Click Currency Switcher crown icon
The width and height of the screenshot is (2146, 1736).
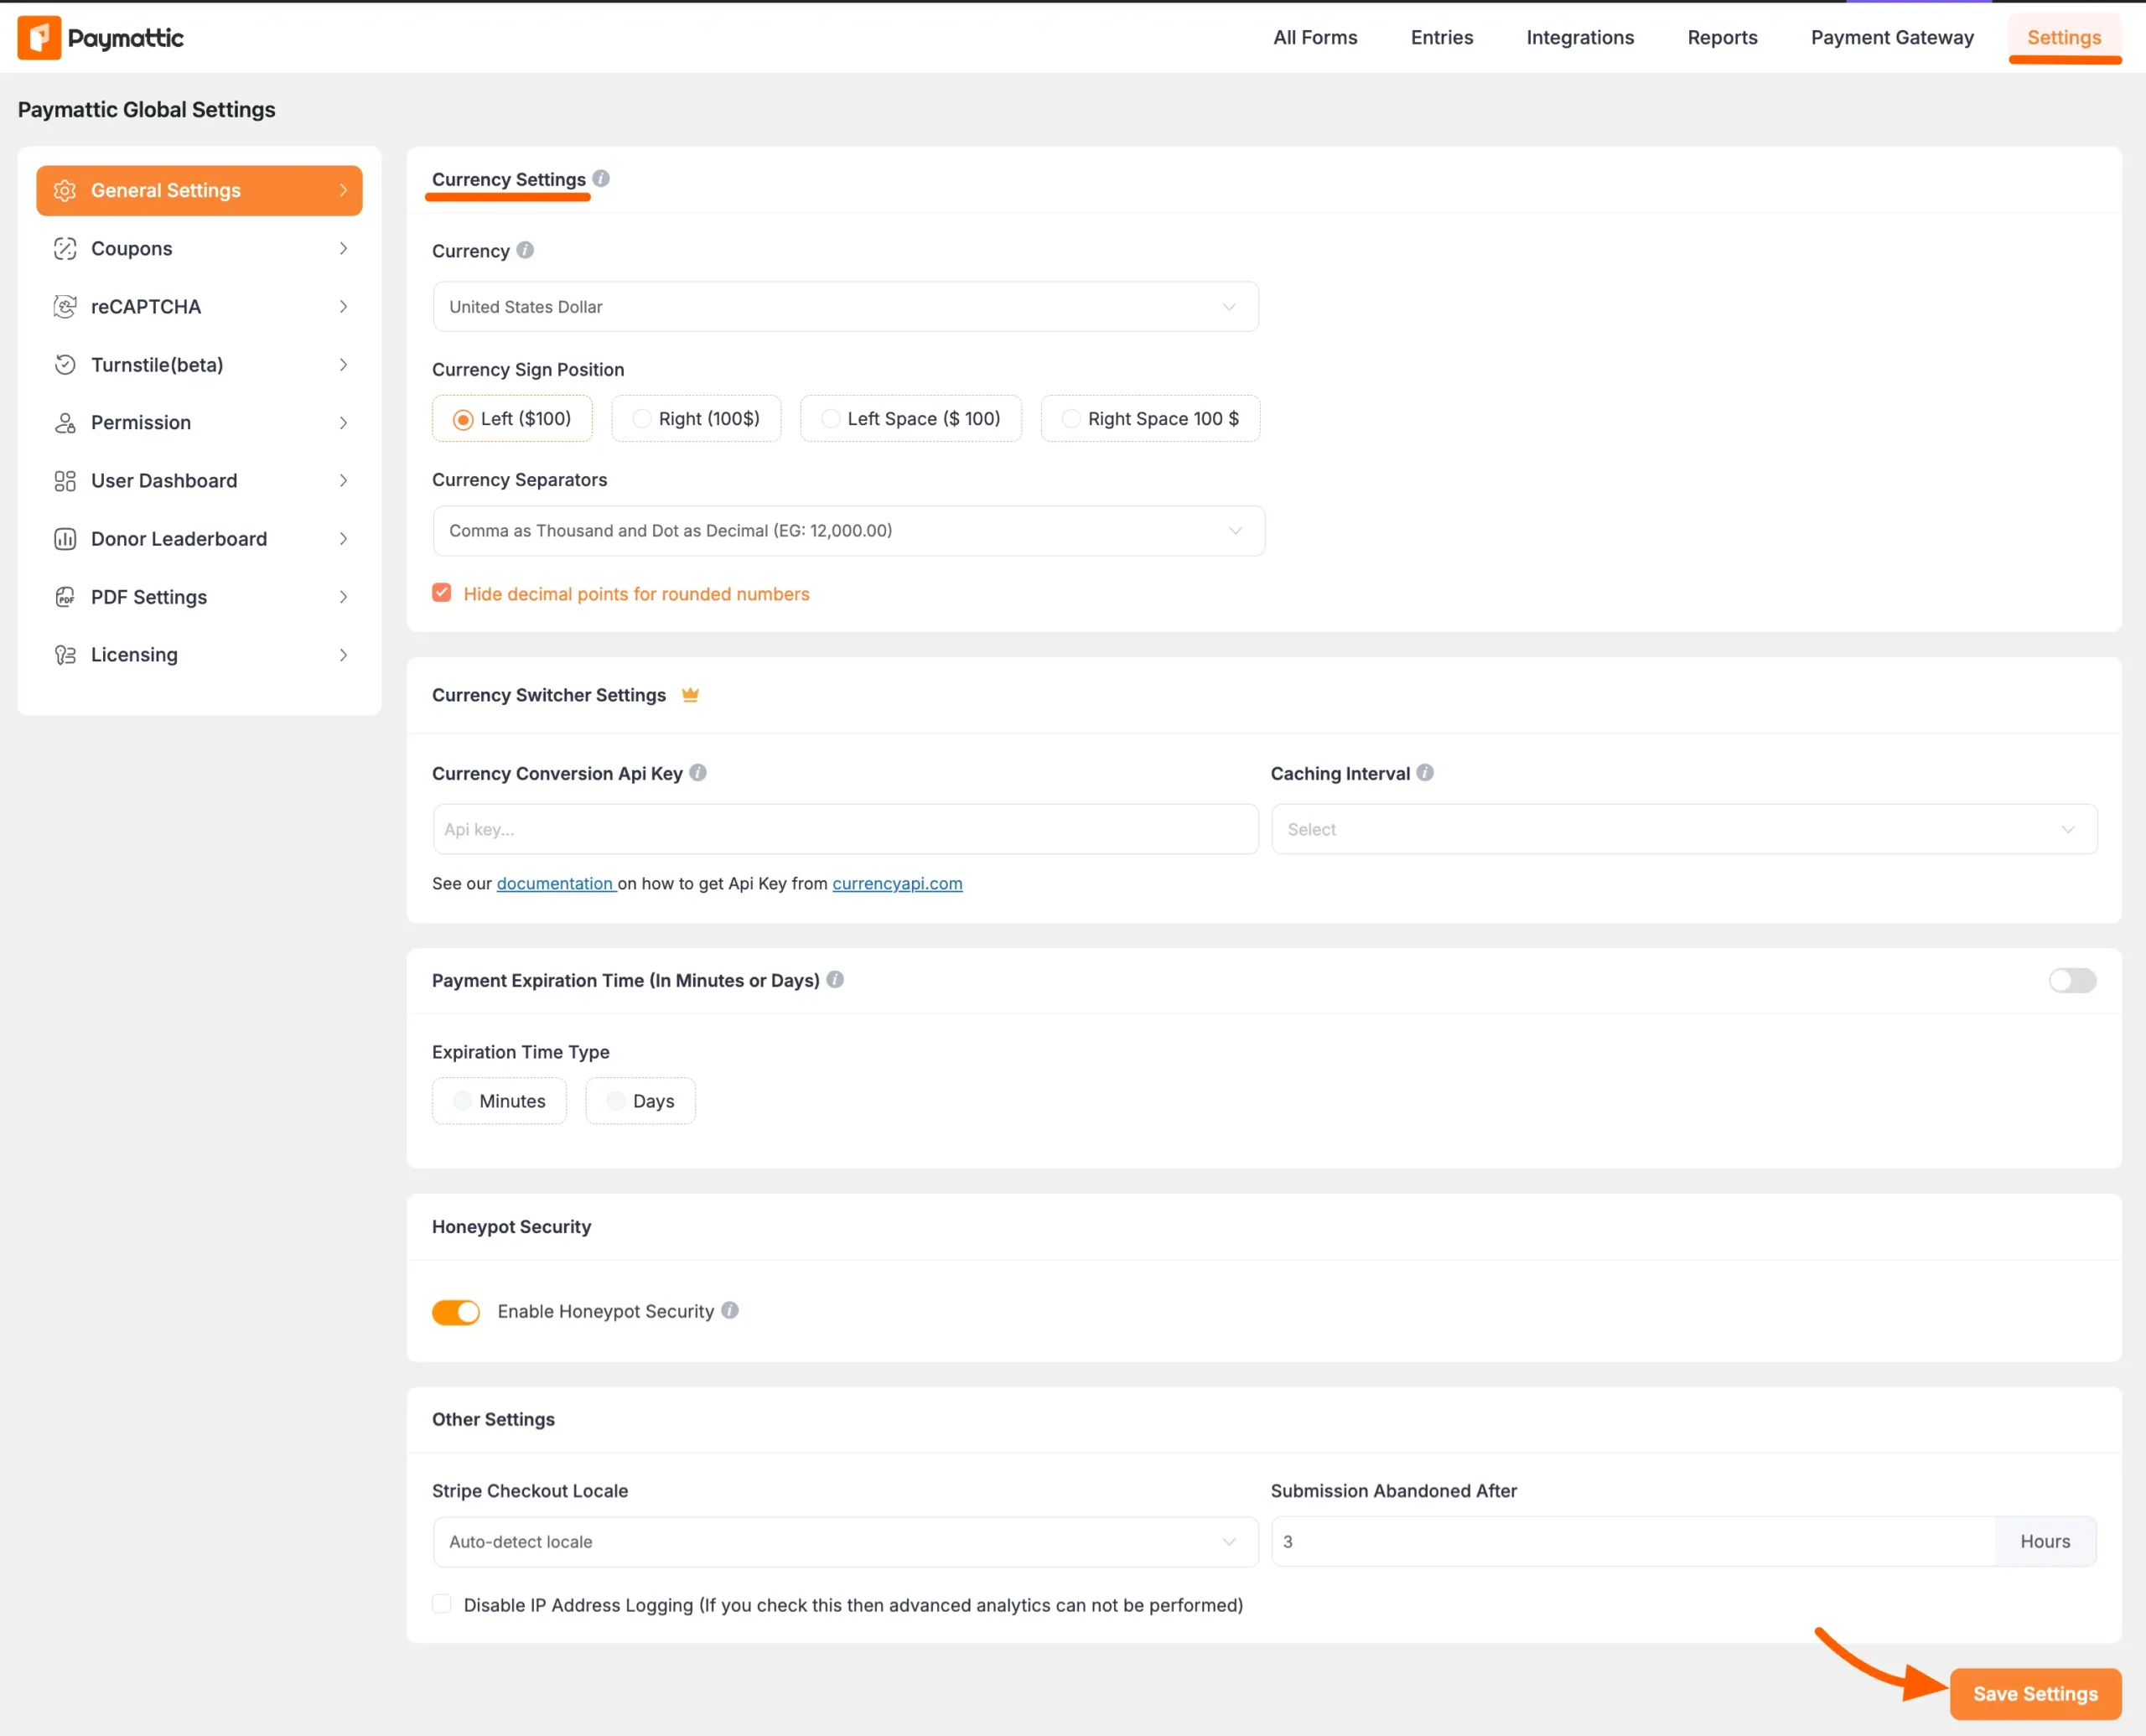click(x=690, y=695)
